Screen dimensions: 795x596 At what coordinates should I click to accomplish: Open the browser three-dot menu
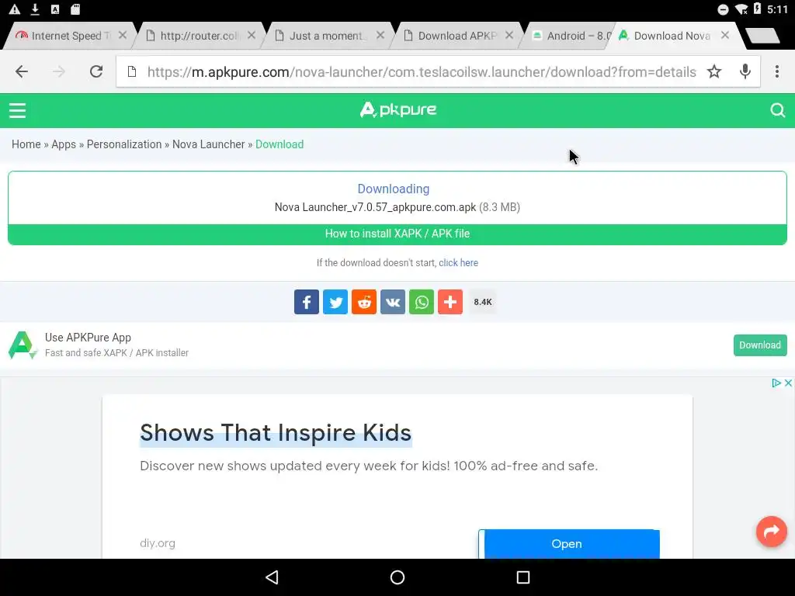[x=776, y=72]
